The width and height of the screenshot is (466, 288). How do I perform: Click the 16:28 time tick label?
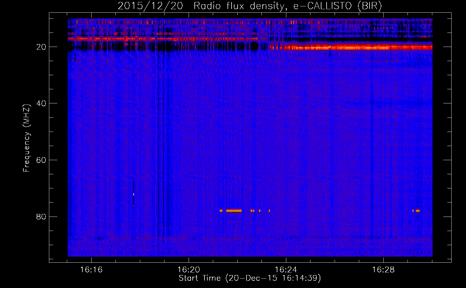[x=383, y=270]
